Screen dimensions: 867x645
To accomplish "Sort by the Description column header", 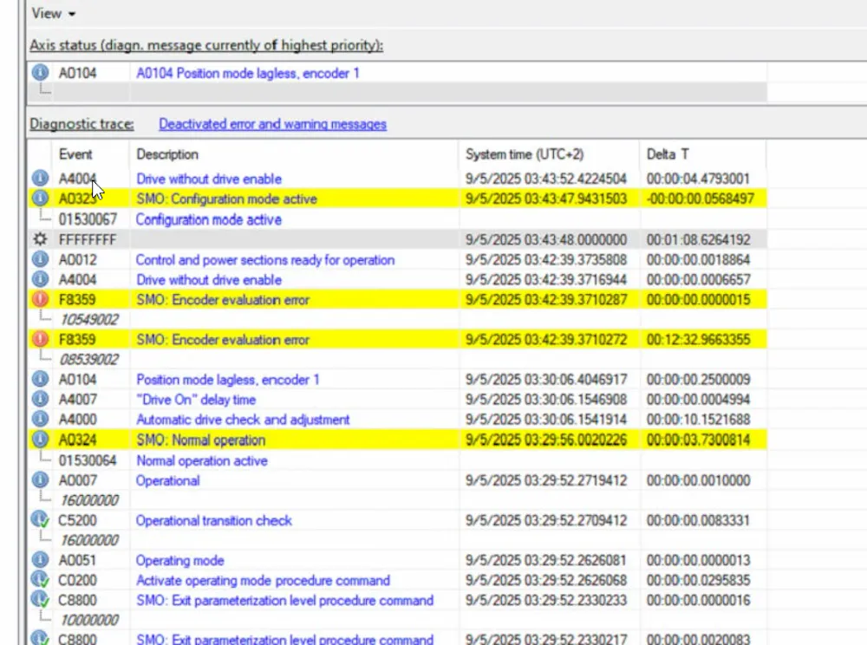I will 167,154.
